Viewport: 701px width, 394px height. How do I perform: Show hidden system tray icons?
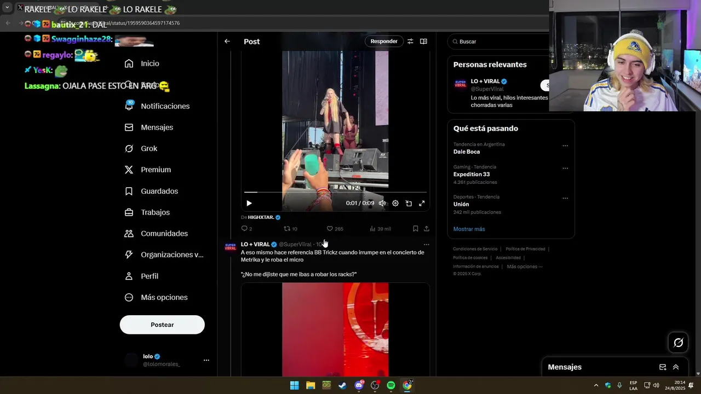pyautogui.click(x=596, y=385)
